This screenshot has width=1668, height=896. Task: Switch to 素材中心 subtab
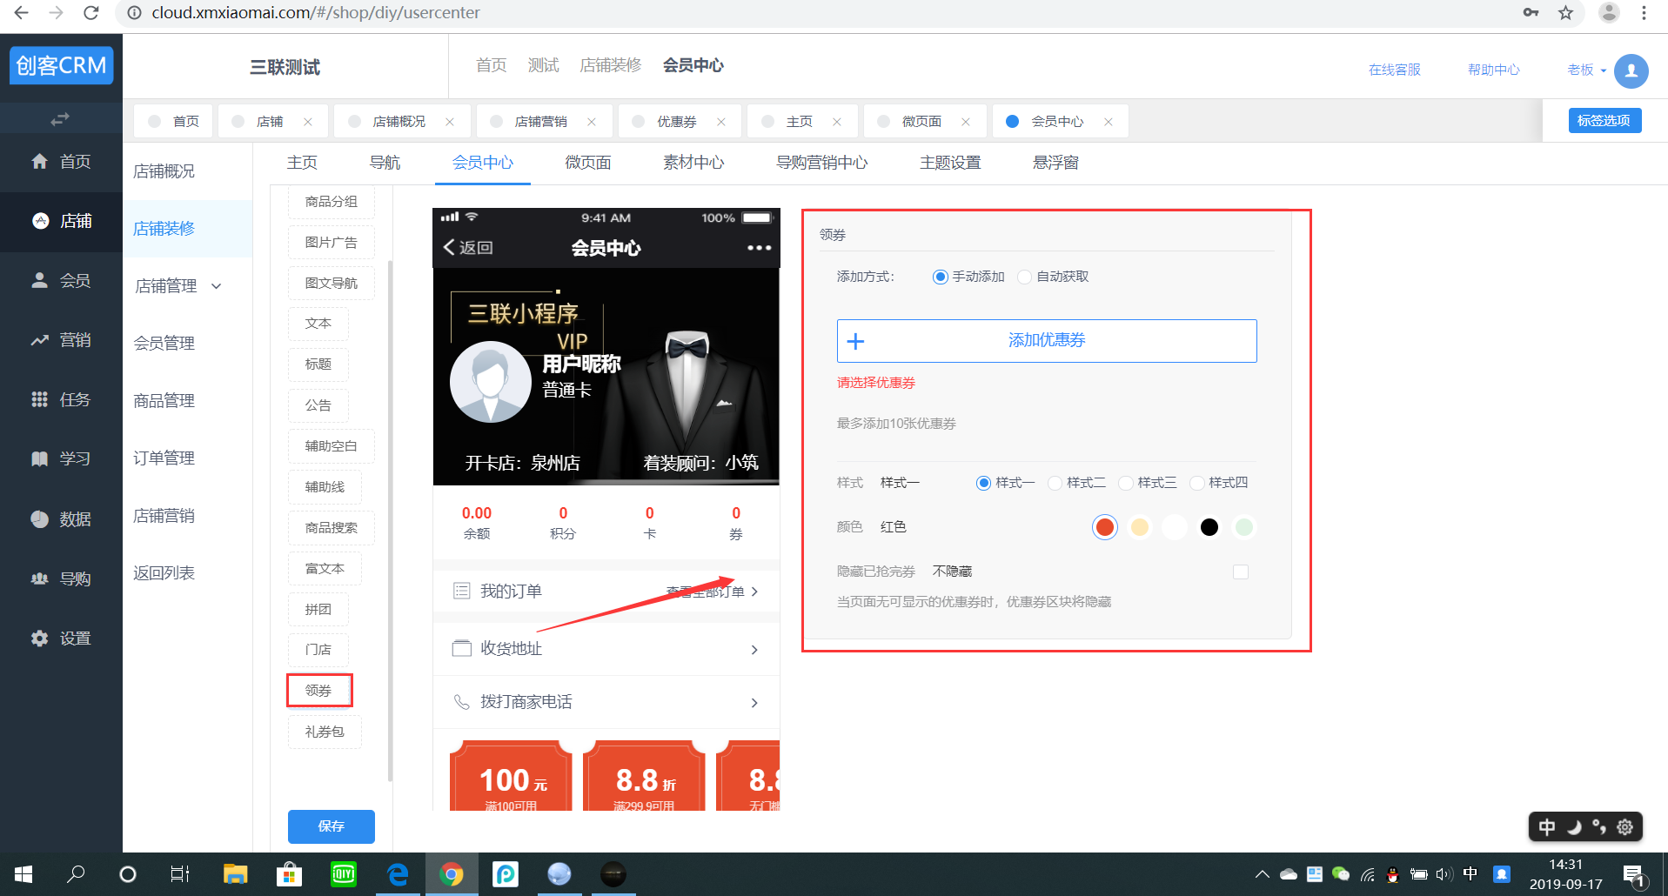tap(693, 163)
